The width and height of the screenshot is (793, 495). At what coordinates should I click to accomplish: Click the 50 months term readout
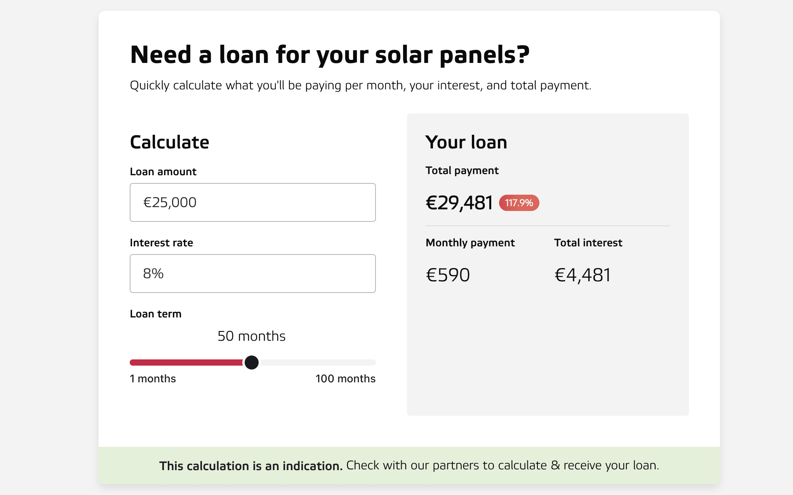252,336
